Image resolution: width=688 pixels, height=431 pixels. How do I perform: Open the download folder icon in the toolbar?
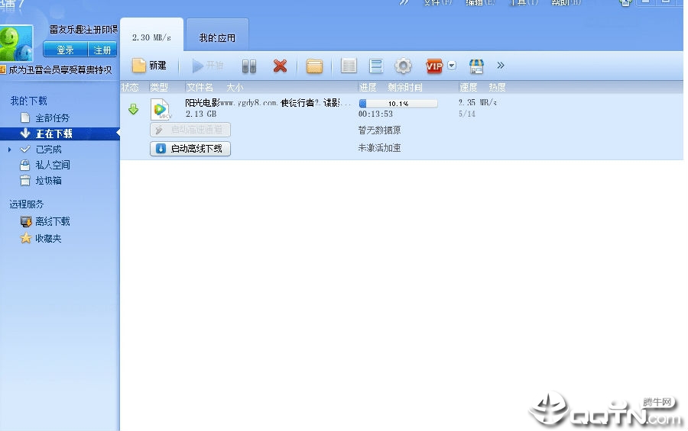pyautogui.click(x=314, y=66)
